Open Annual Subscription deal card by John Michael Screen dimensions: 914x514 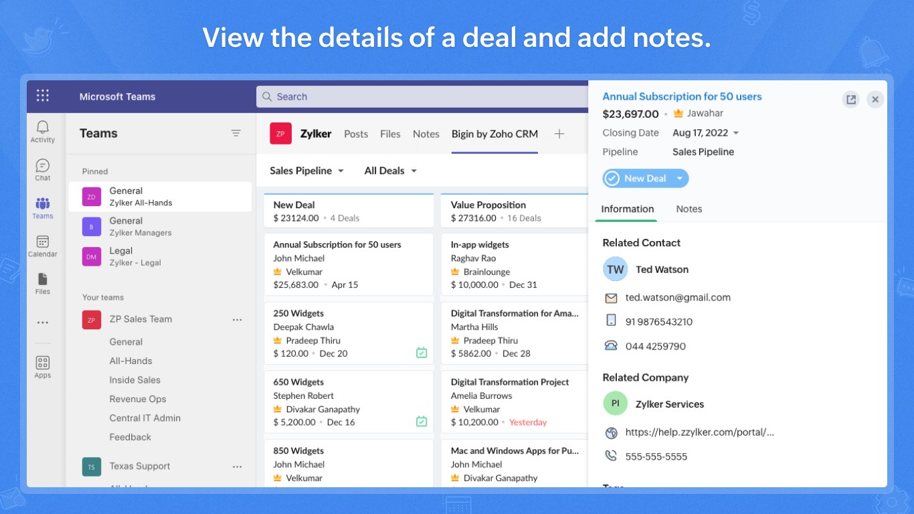coord(349,264)
